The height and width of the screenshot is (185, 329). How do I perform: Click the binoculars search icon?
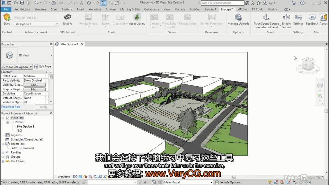coord(247,3)
